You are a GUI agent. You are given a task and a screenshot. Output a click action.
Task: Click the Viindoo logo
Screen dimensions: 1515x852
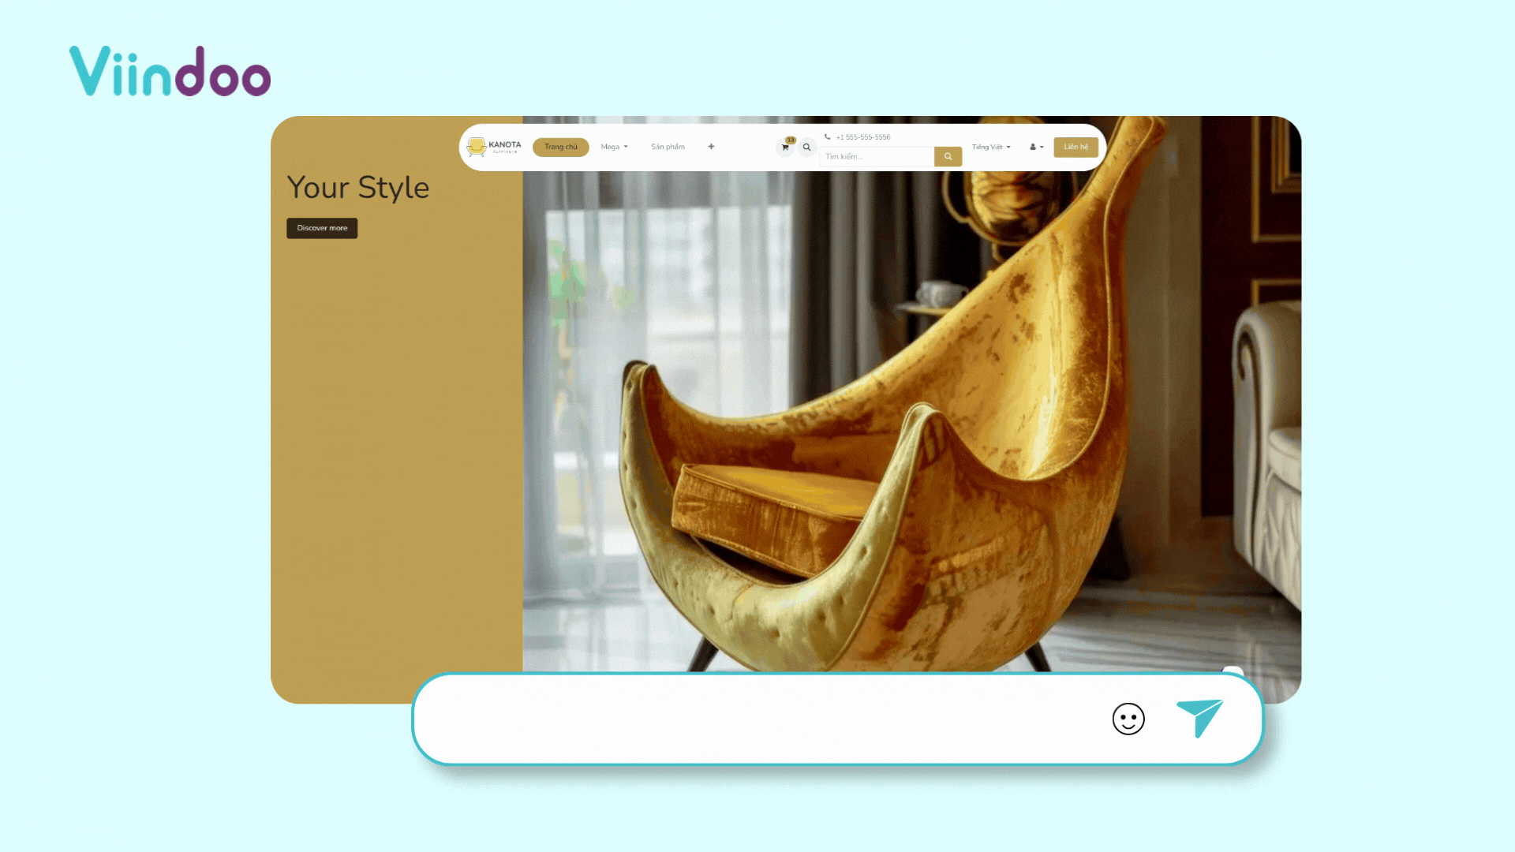click(170, 72)
